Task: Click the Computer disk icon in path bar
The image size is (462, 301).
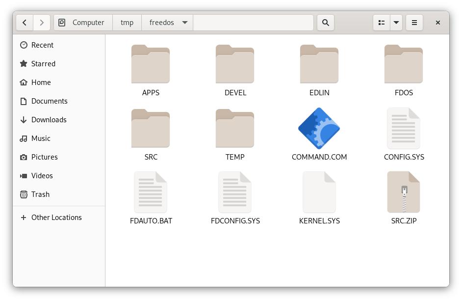Action: pyautogui.click(x=62, y=23)
